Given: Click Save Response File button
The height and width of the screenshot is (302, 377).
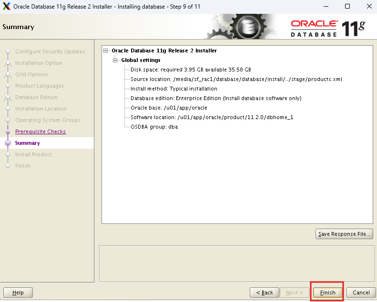Looking at the screenshot, I should pos(344,234).
